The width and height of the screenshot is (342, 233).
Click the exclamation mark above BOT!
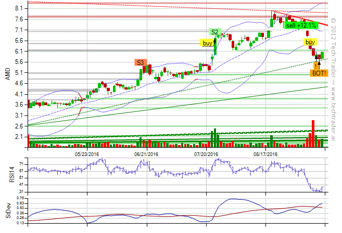tap(315, 65)
